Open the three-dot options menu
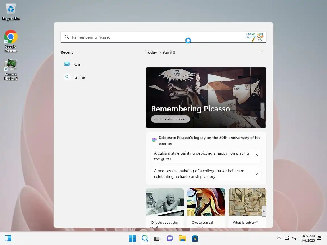The width and height of the screenshot is (327, 245). [261, 52]
